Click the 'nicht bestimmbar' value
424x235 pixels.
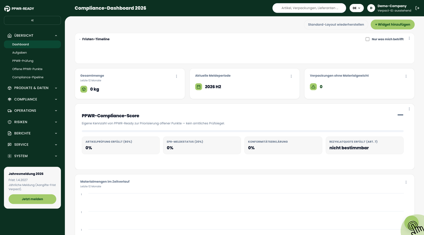click(x=349, y=148)
